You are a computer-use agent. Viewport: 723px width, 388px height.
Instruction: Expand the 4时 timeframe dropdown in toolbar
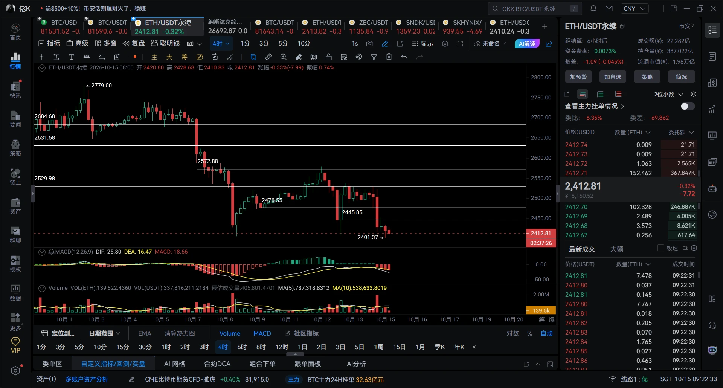221,44
